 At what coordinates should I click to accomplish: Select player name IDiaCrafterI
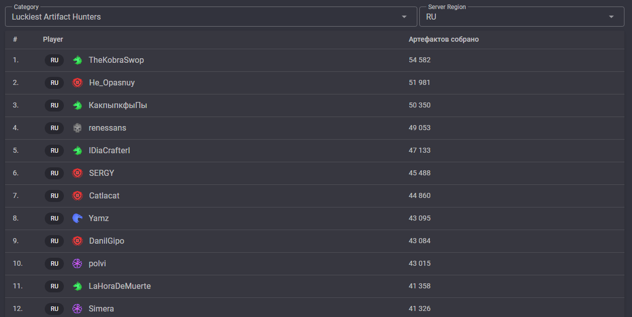point(109,151)
